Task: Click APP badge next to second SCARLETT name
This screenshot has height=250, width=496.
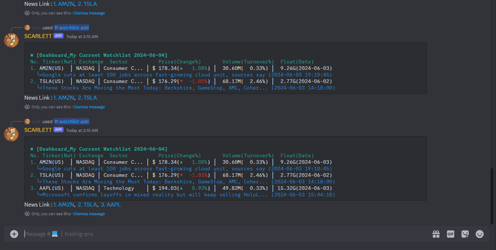Action: (x=58, y=130)
